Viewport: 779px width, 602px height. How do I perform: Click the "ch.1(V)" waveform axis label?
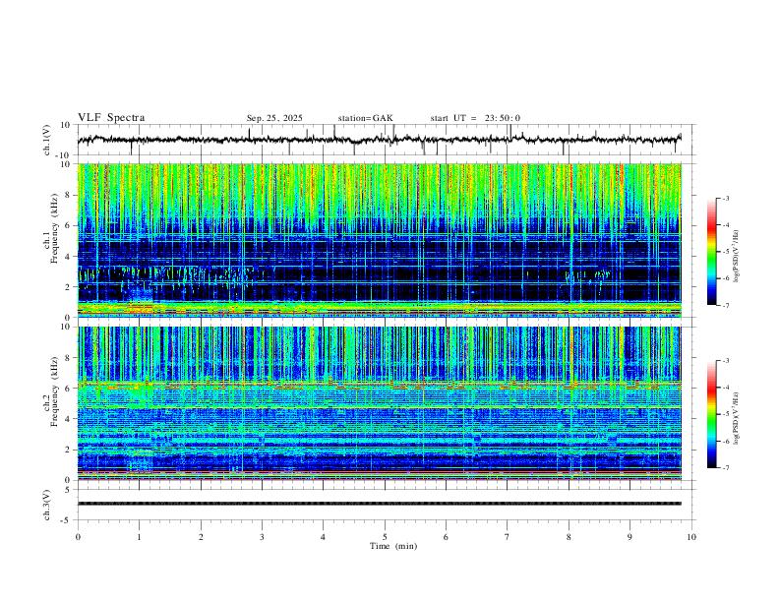tap(46, 140)
